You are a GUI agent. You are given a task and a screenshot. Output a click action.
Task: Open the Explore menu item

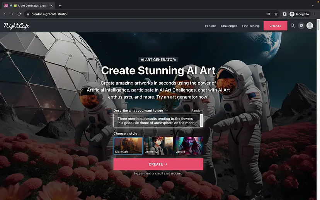[x=210, y=26]
